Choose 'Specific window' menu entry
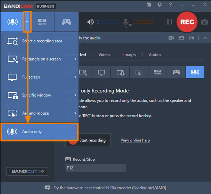This screenshot has width=211, height=194. (x=40, y=95)
